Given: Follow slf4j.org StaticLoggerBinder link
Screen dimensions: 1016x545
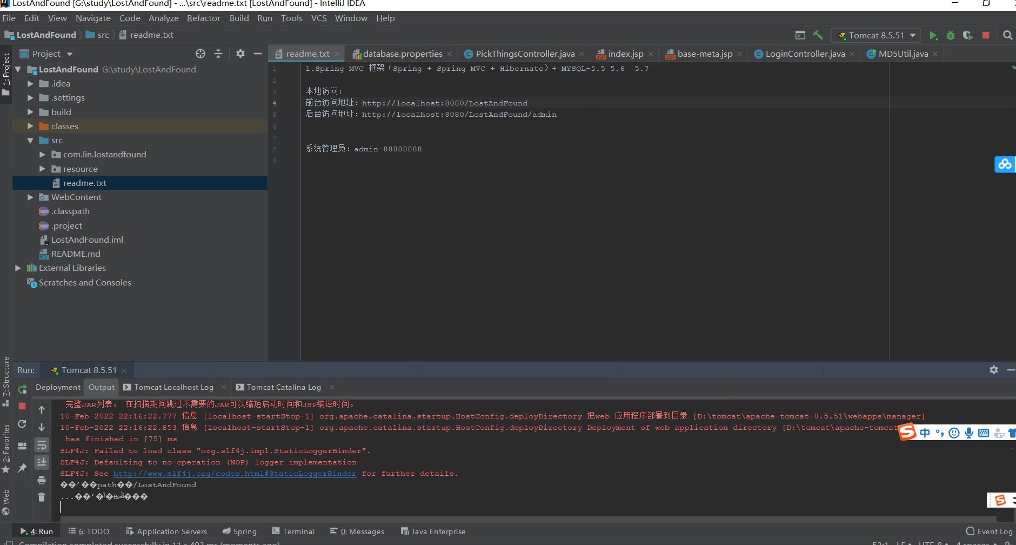Looking at the screenshot, I should pos(235,474).
